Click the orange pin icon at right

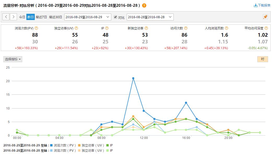pos(265,17)
